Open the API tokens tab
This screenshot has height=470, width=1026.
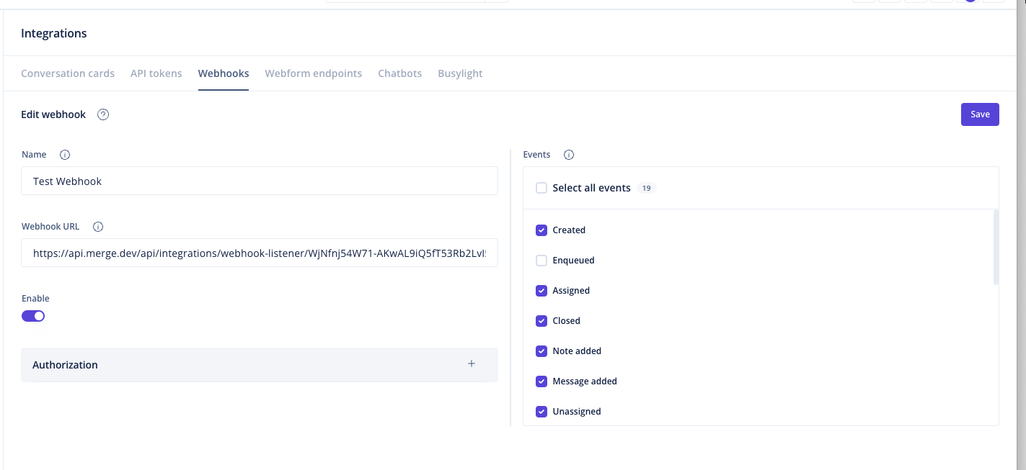pyautogui.click(x=156, y=73)
